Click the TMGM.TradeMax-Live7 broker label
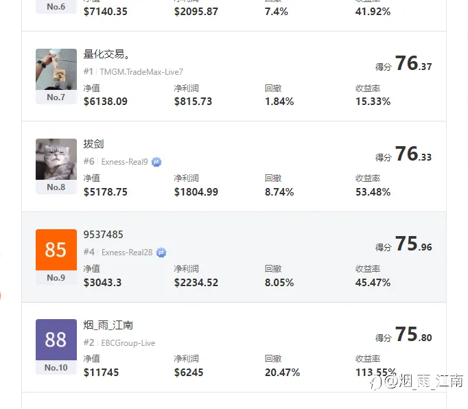 click(141, 71)
